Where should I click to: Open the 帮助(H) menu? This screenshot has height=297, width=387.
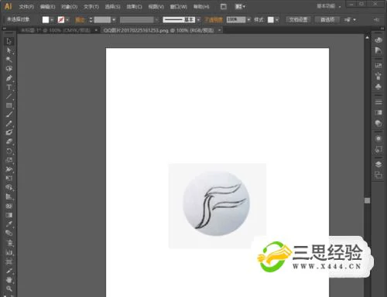(x=201, y=6)
